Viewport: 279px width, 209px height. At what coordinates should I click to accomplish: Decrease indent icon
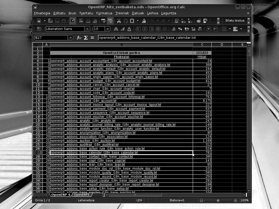[x=209, y=29]
